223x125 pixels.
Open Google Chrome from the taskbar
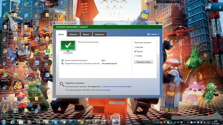81,122
